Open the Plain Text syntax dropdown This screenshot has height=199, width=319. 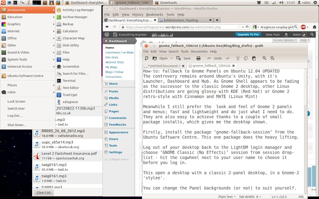coord(227,197)
